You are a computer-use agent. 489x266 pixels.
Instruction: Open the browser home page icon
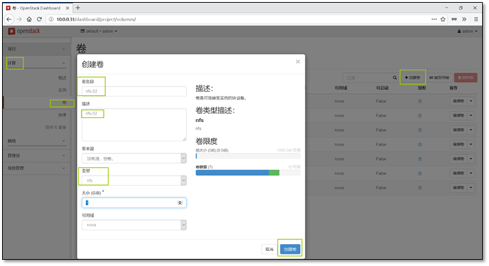29,19
